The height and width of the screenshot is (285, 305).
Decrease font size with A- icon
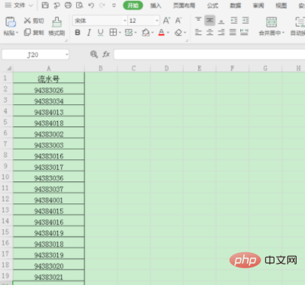(178, 21)
